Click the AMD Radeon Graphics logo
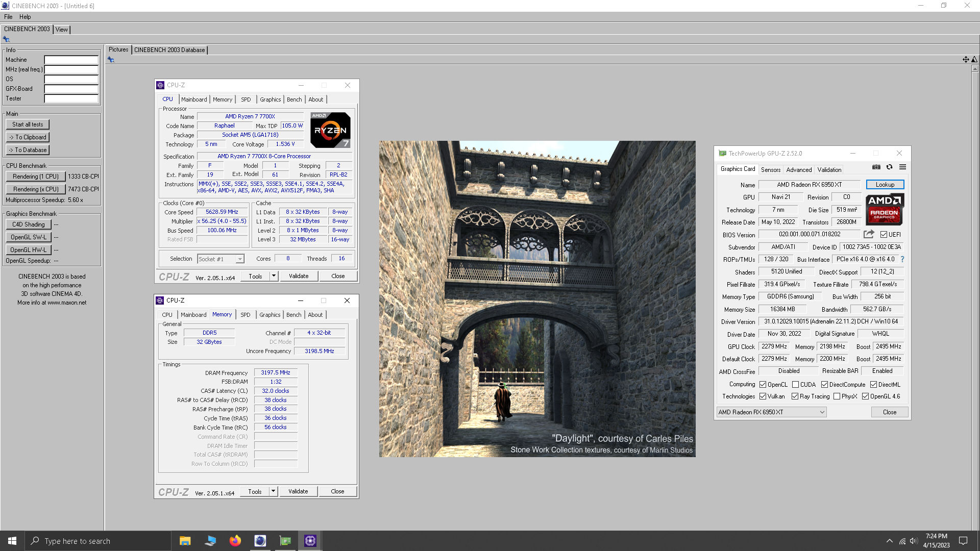The height and width of the screenshot is (551, 980). click(885, 209)
